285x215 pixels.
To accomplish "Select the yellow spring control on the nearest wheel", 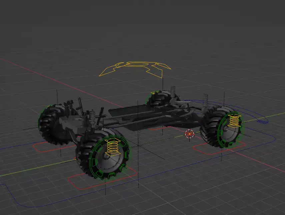I will (x=113, y=147).
